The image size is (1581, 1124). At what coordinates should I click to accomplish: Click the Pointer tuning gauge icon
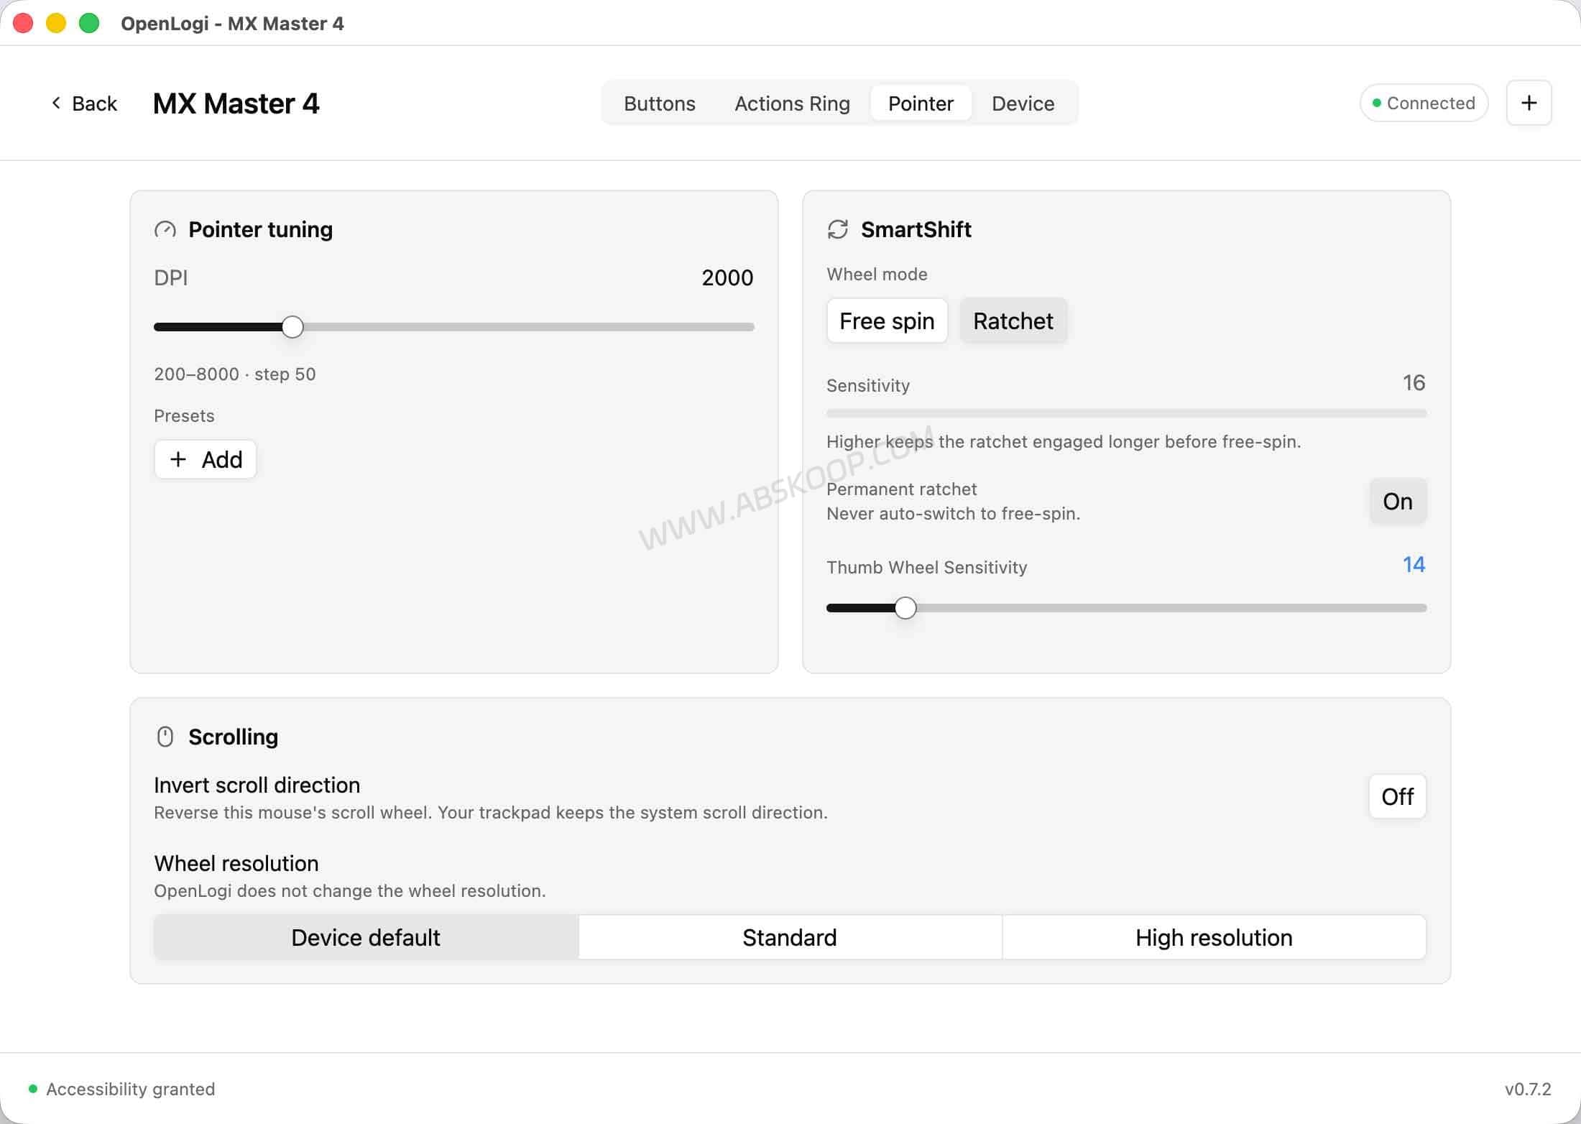pyautogui.click(x=165, y=230)
